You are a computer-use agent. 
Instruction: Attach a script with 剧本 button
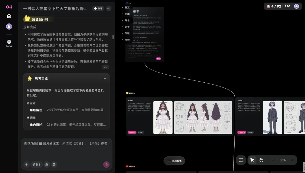[37, 165]
